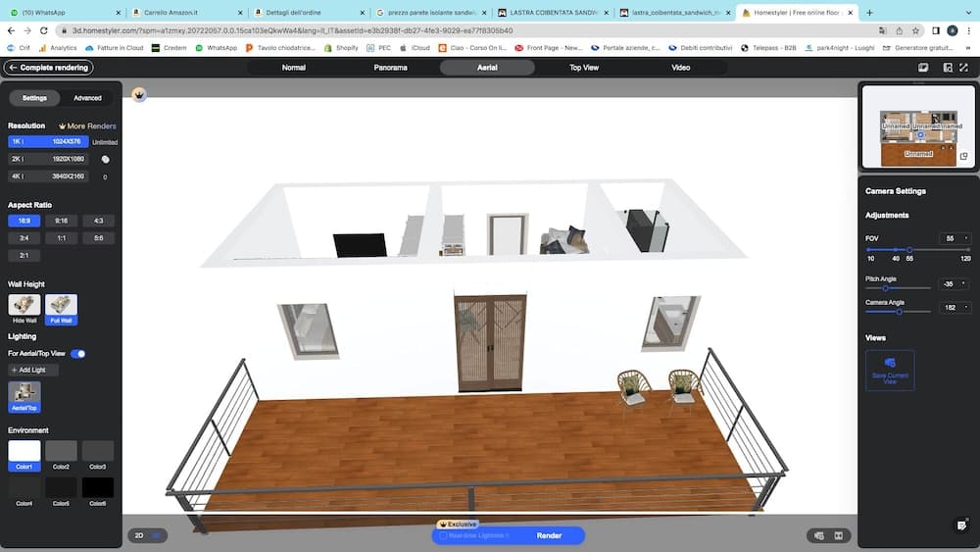Switch to the Panorama render mode

click(x=390, y=68)
